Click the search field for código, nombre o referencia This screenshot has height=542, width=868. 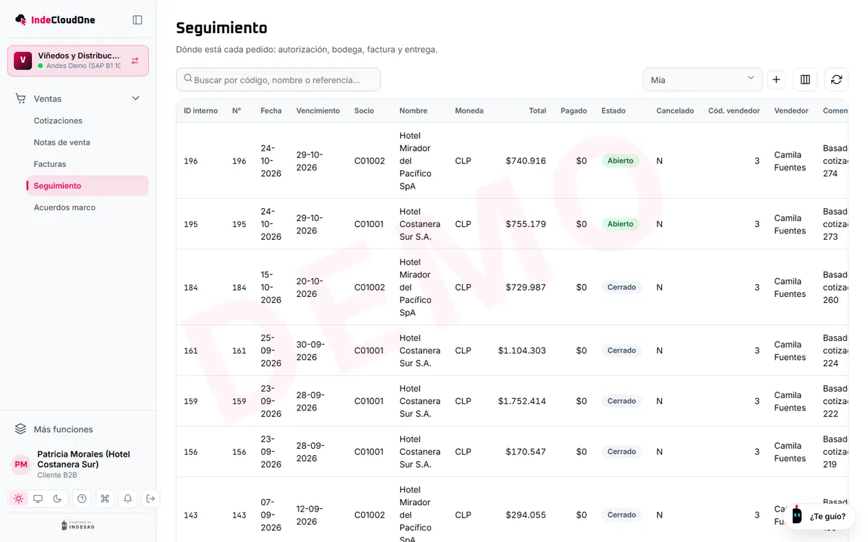pos(278,79)
